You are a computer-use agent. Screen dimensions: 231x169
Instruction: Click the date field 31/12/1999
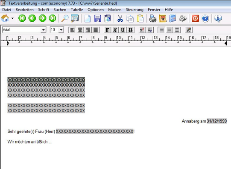coord(216,121)
